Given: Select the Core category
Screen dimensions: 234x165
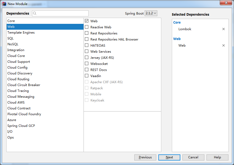Looking at the screenshot, I should coord(45,21).
